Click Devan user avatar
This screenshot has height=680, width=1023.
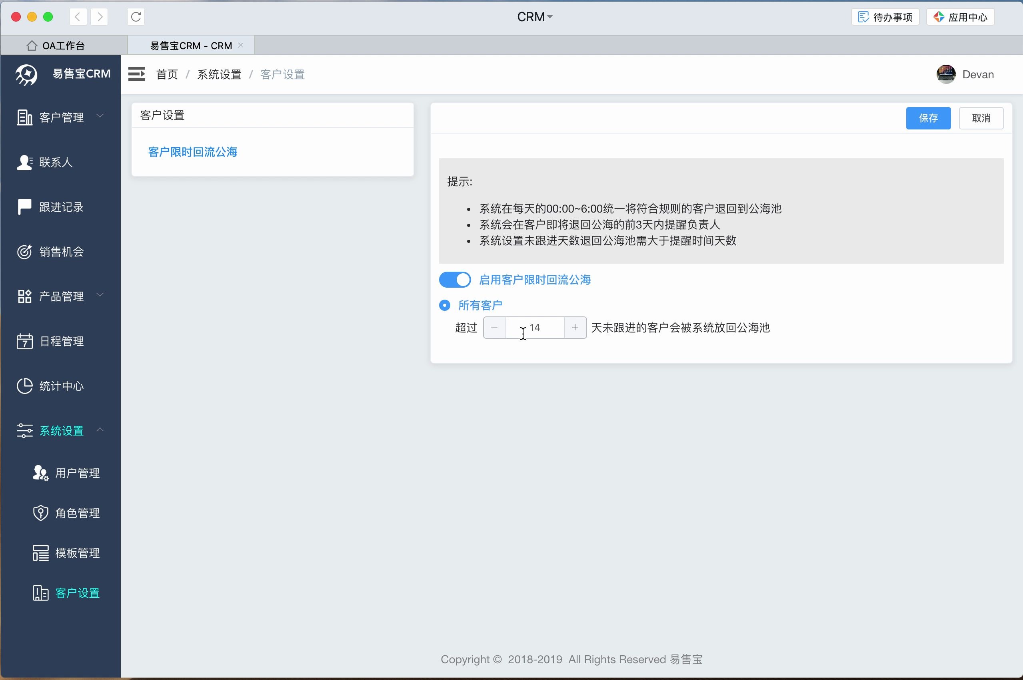[946, 75]
